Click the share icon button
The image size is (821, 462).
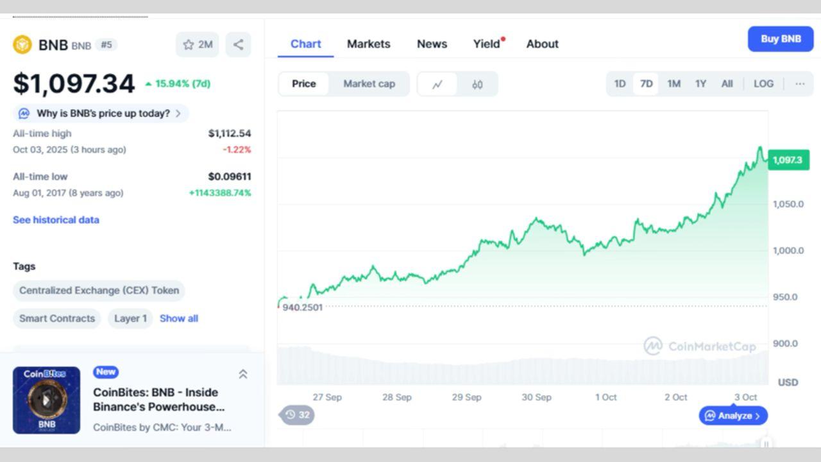click(238, 45)
